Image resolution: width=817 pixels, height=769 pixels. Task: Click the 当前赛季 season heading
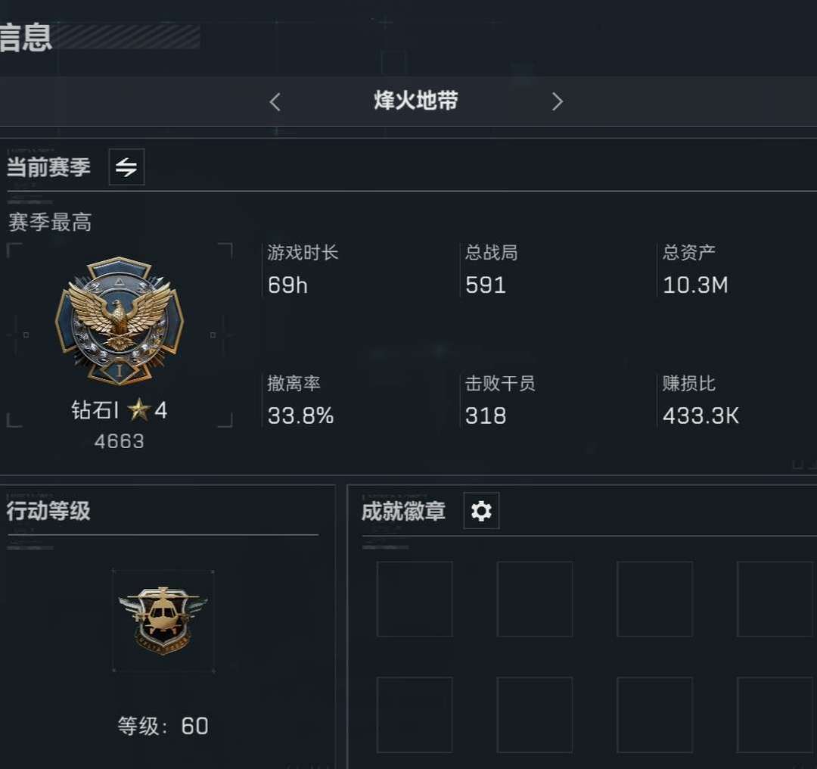(48, 167)
